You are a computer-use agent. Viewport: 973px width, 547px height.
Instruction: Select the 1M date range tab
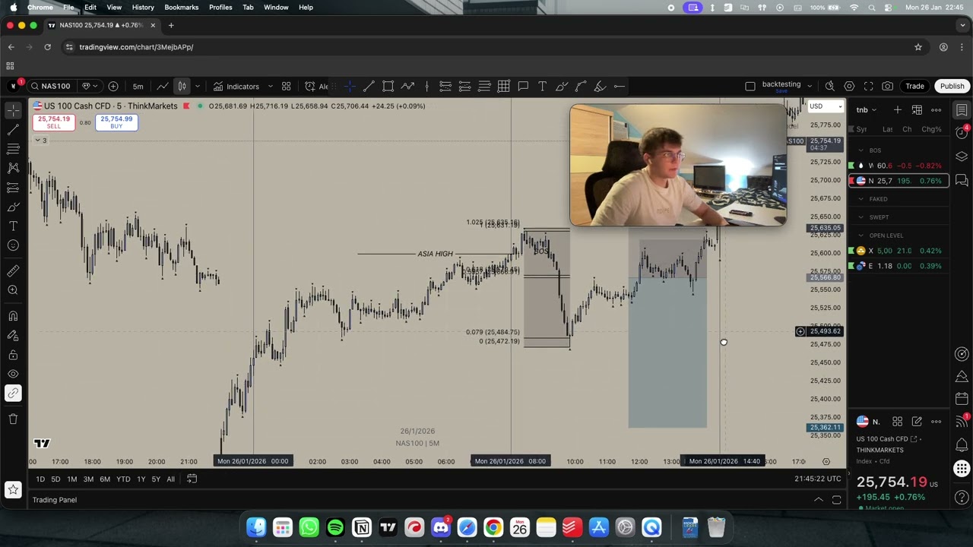pos(72,479)
